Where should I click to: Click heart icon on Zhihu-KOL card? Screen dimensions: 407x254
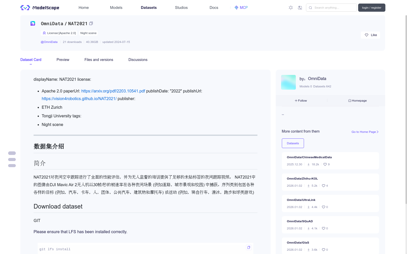324,186
